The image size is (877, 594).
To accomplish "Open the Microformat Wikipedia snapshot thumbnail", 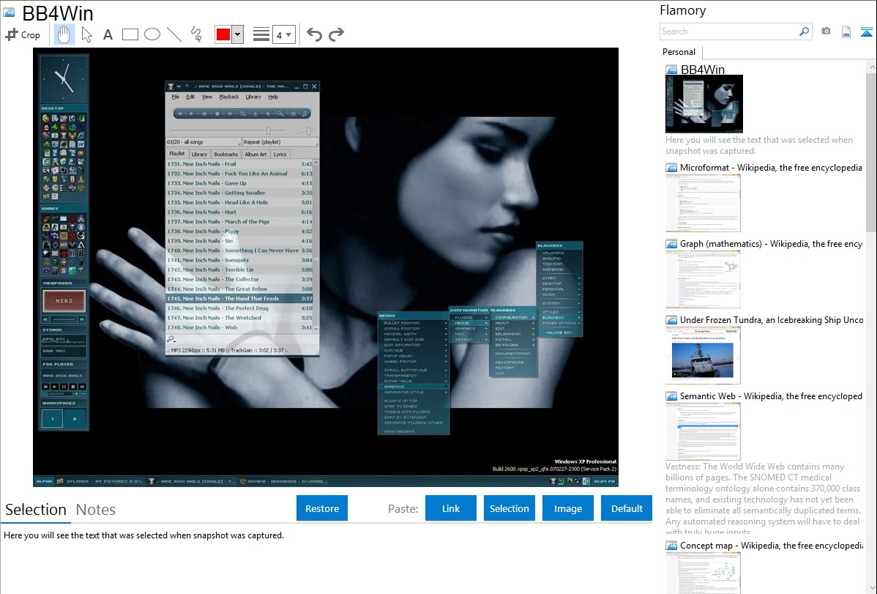I will [x=703, y=204].
